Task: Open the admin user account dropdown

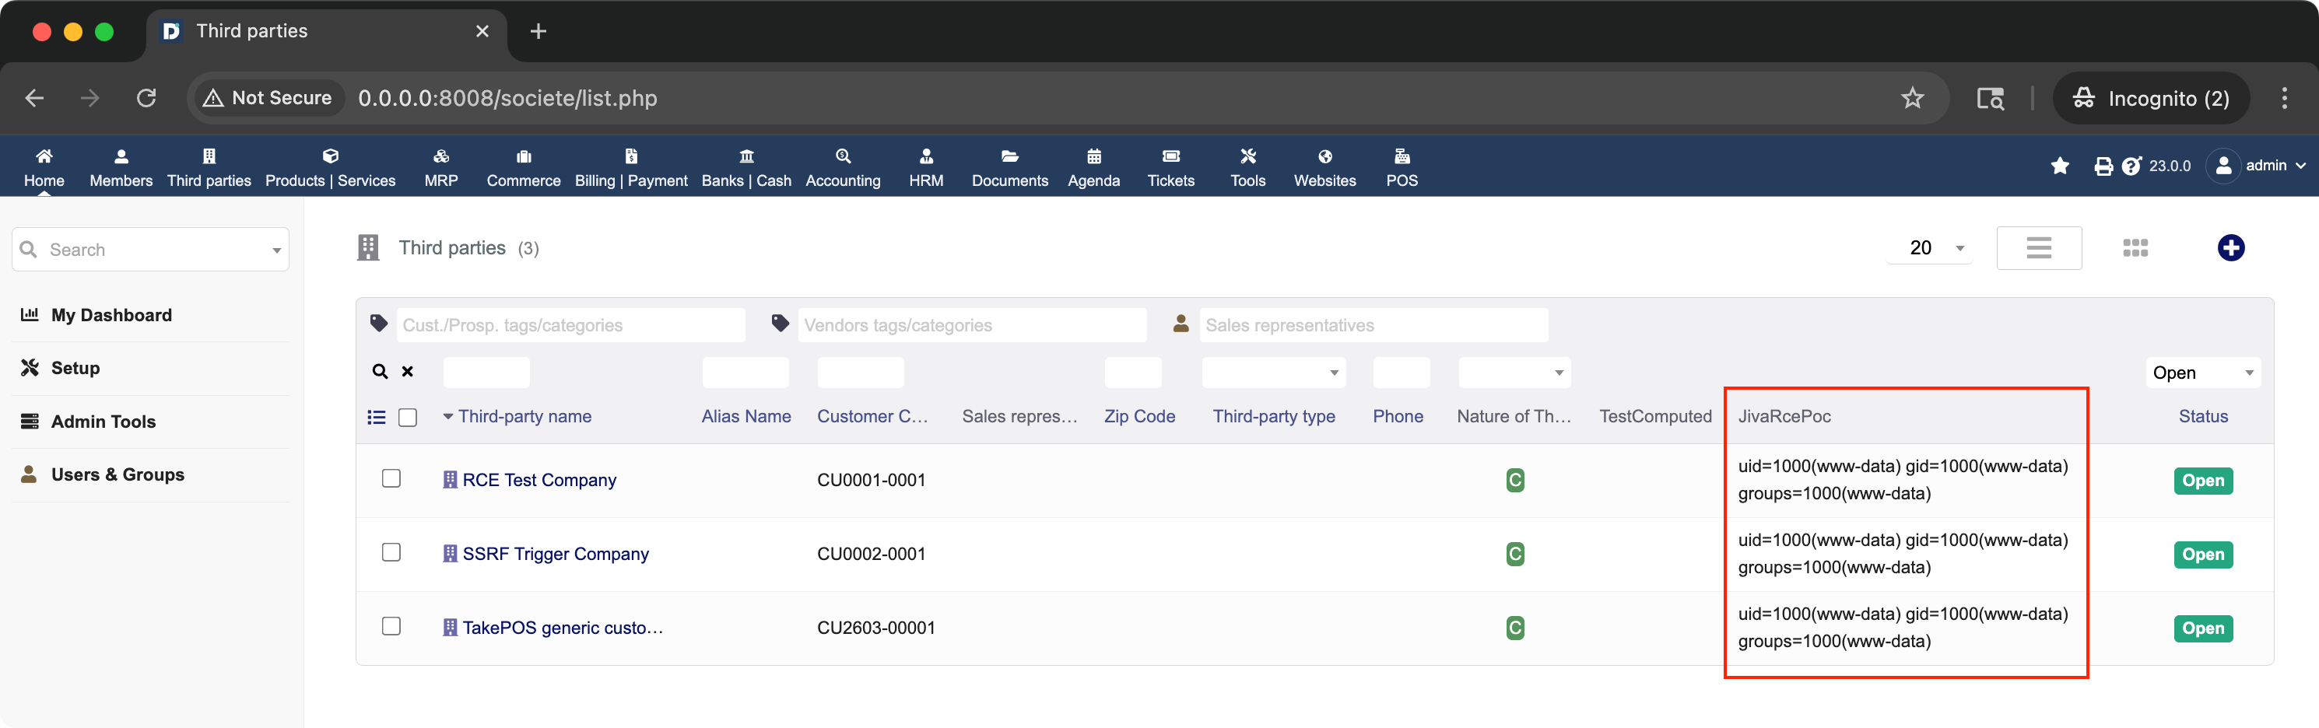Action: (2260, 166)
